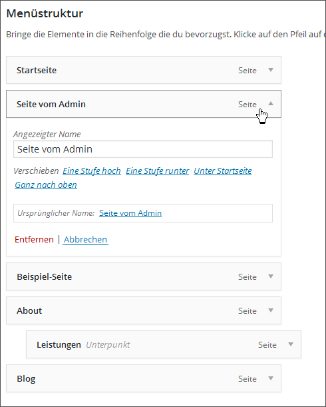Click the Seite vom Admin item header
This screenshot has height=407, width=326.
144,104
